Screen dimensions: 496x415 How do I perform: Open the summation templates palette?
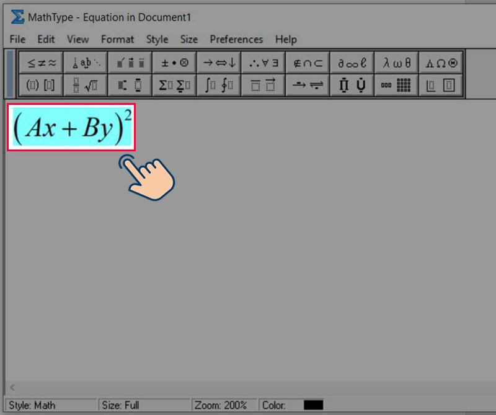tap(174, 85)
